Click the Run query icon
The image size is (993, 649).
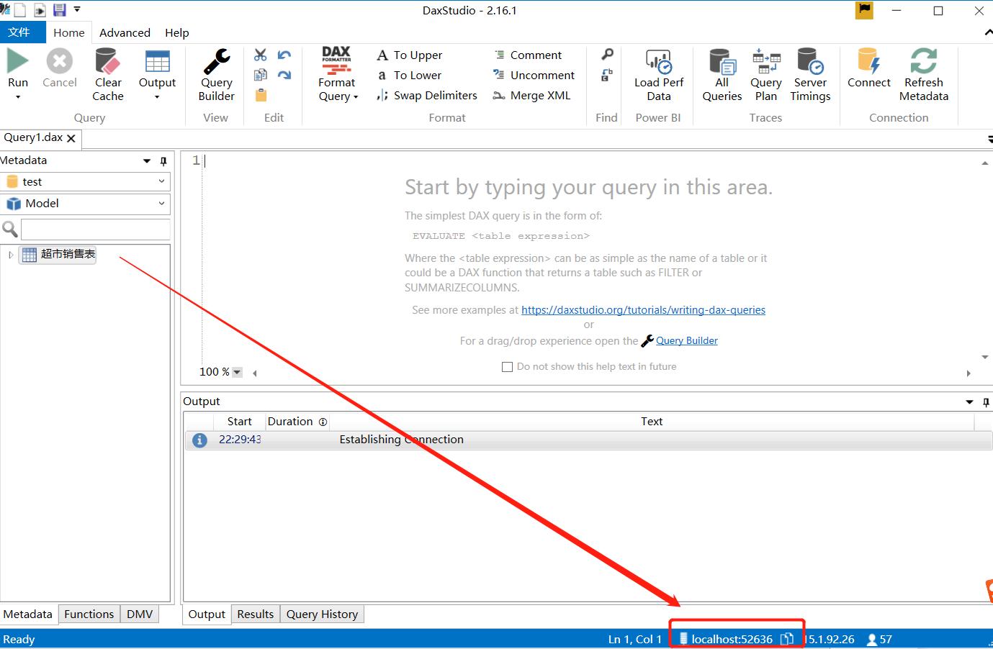pyautogui.click(x=17, y=62)
